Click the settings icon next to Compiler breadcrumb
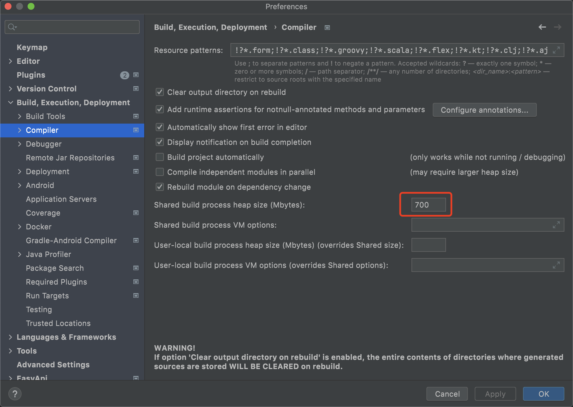 pyautogui.click(x=327, y=27)
